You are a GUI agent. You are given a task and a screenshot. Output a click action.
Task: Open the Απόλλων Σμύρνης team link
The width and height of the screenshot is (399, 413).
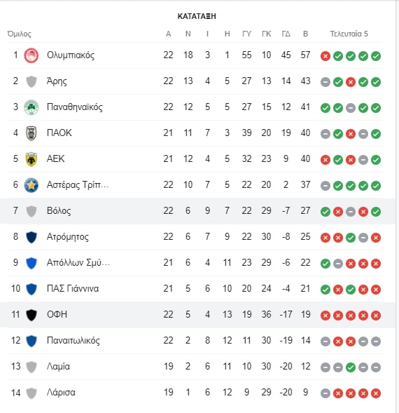tap(78, 263)
